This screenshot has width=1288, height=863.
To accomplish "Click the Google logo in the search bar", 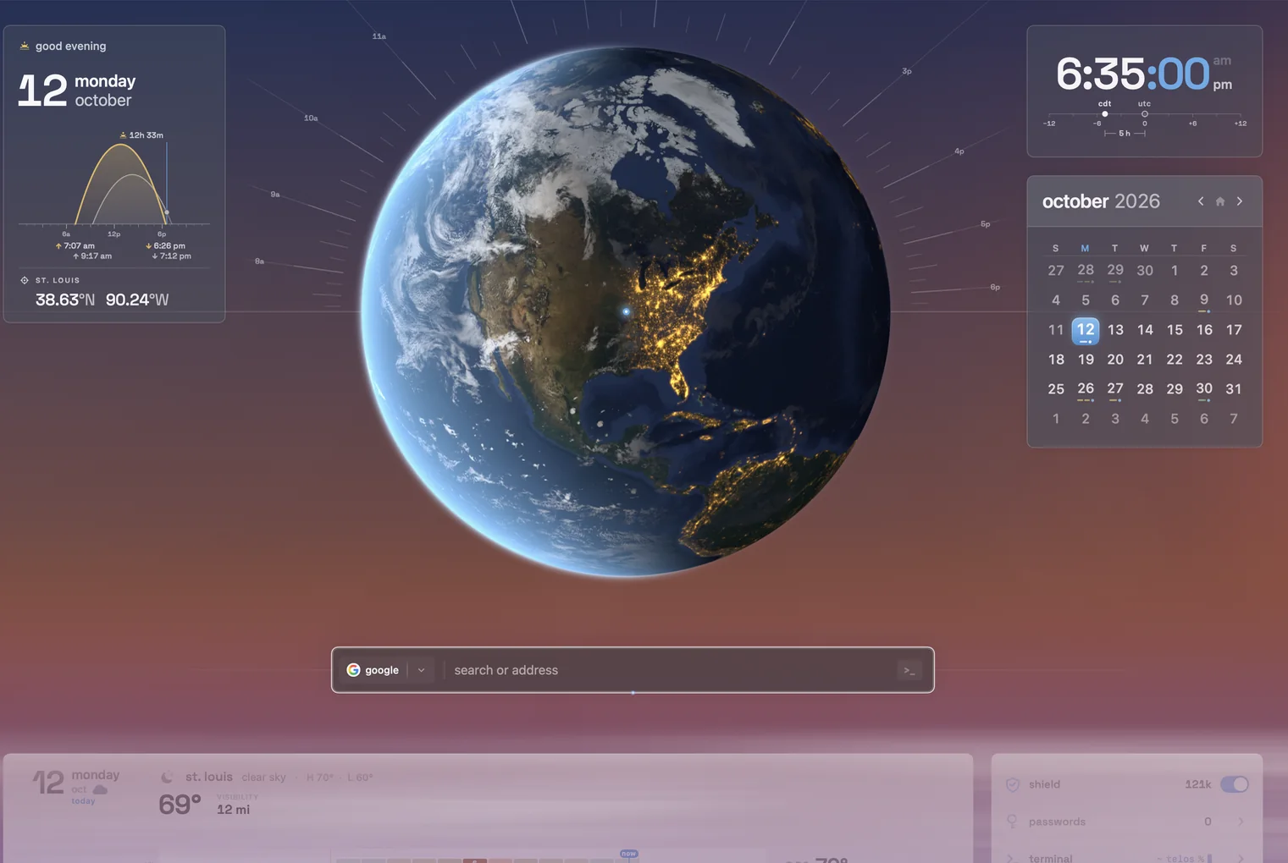I will tap(354, 670).
